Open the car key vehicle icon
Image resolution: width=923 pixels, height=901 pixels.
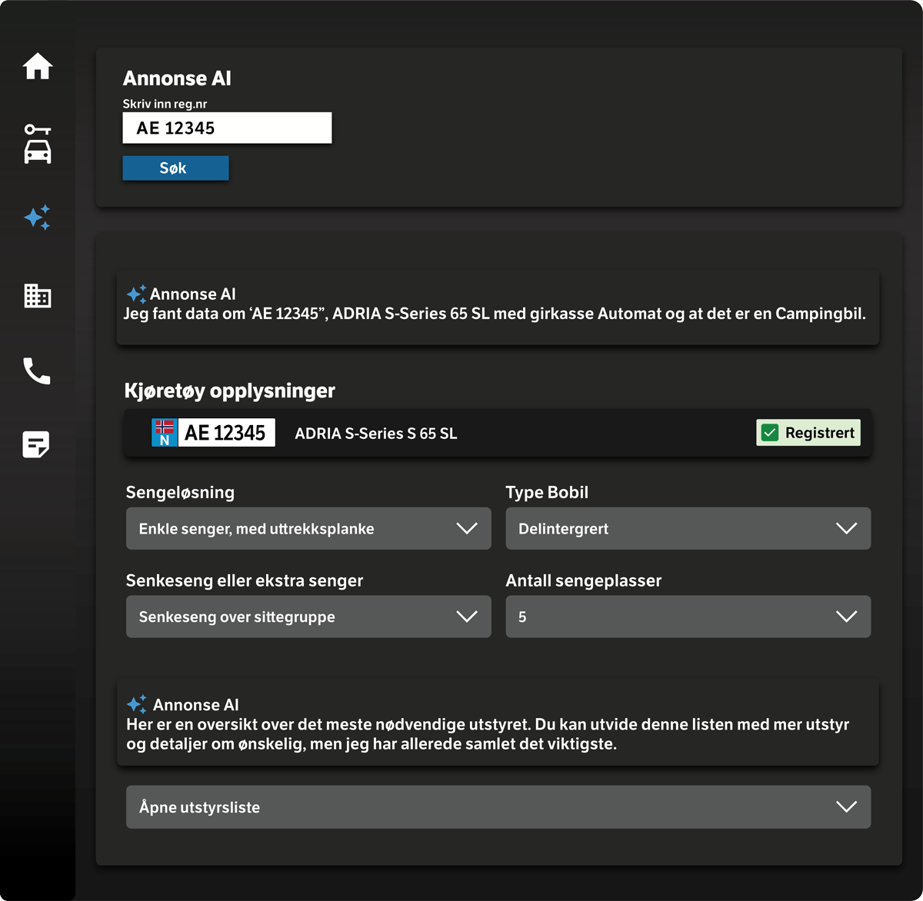coord(38,144)
